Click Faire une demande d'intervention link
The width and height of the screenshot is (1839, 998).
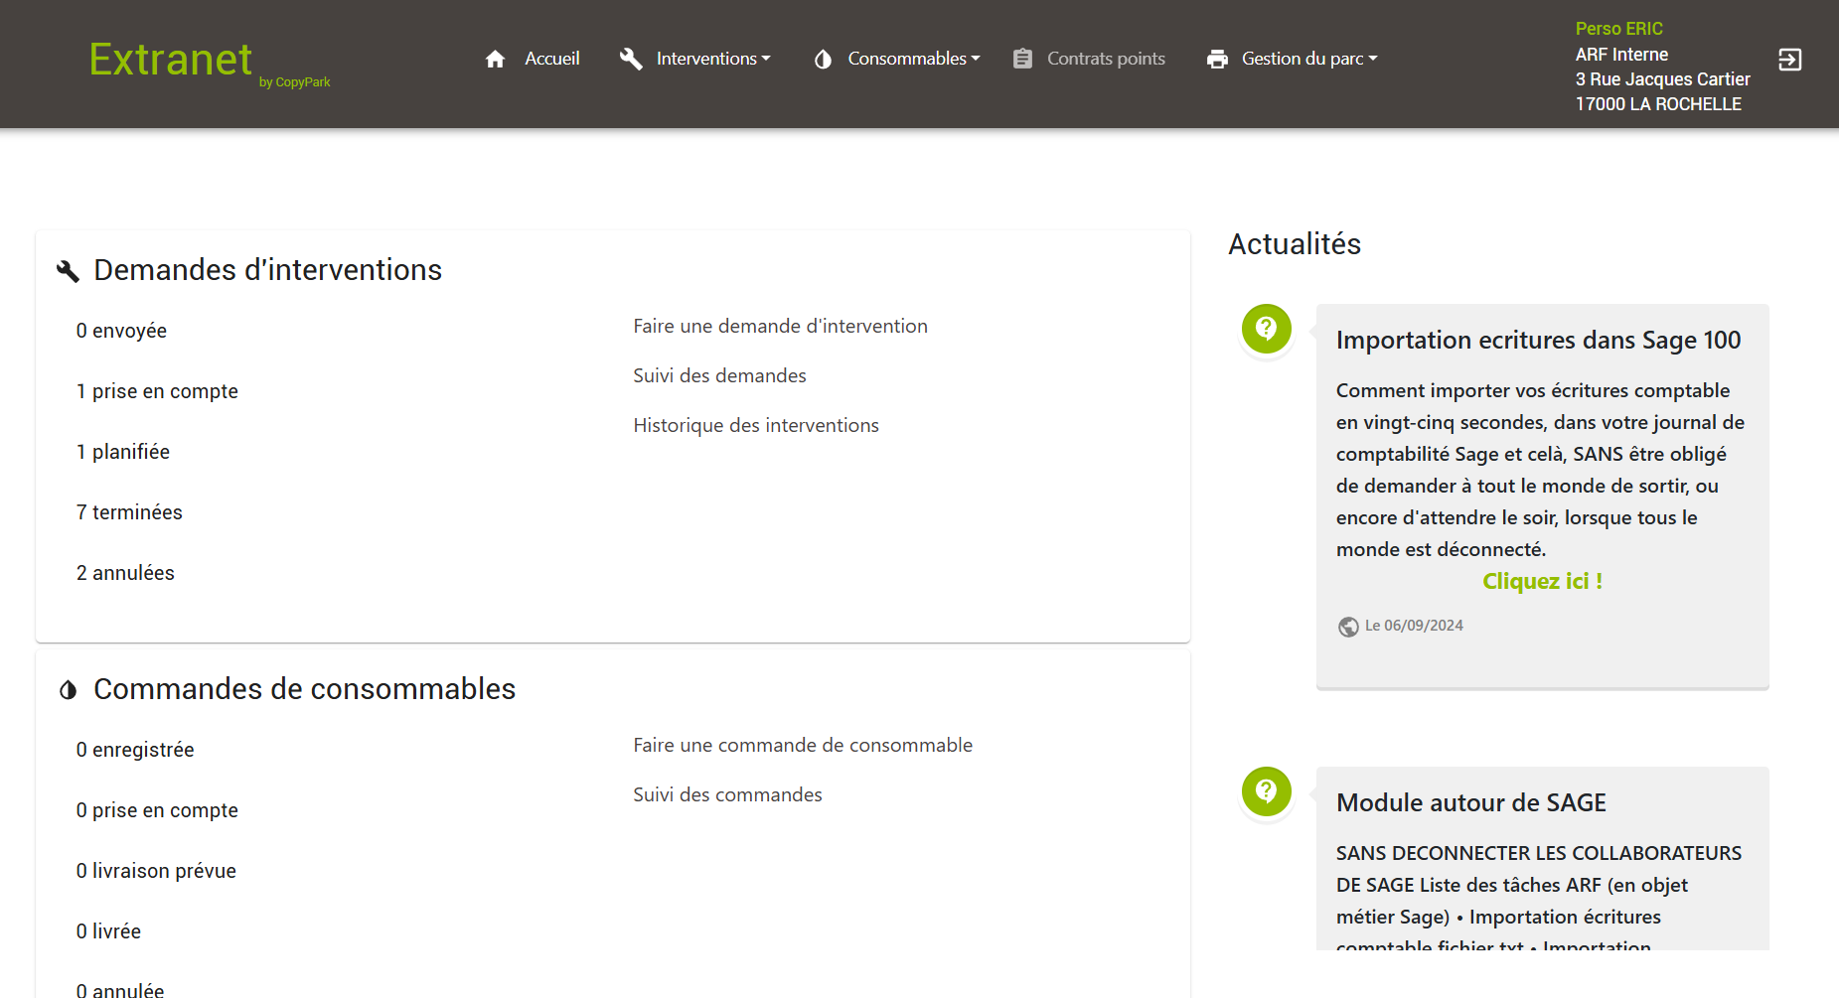(780, 327)
